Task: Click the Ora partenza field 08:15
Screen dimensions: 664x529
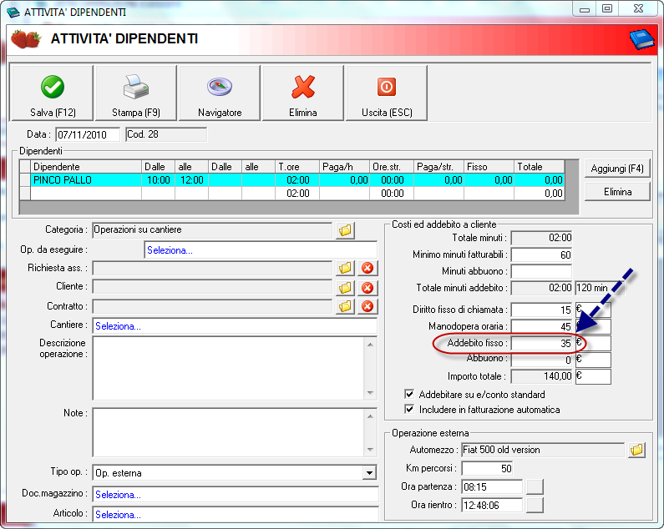Action: 492,486
